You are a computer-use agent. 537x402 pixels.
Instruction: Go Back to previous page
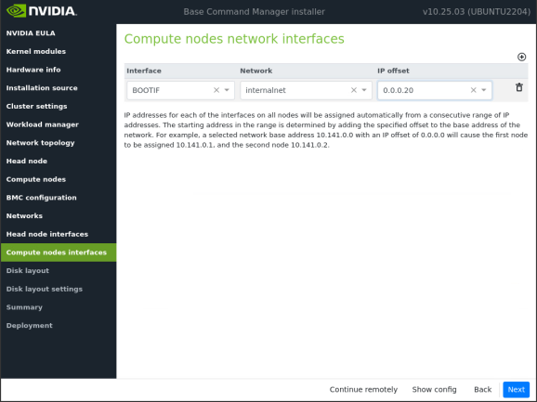[x=482, y=390]
